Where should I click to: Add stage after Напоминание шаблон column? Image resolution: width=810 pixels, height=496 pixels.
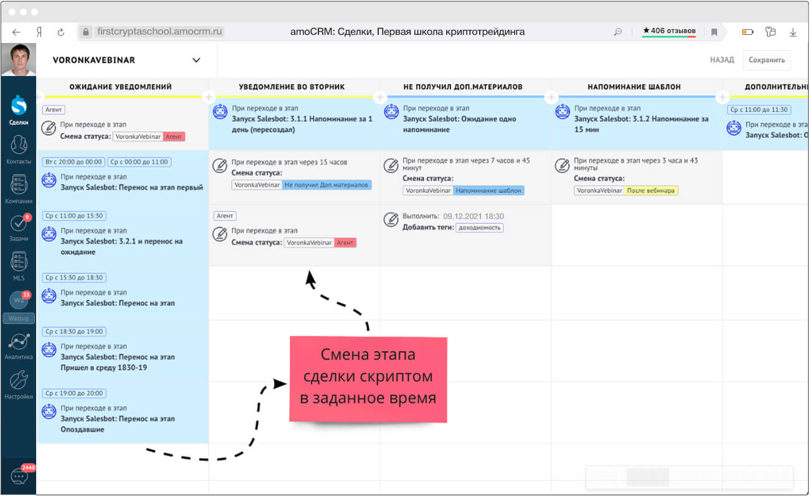point(722,97)
